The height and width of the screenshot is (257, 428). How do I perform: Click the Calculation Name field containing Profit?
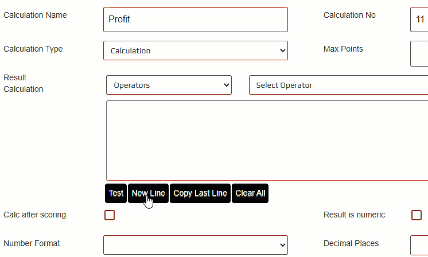[x=195, y=20]
